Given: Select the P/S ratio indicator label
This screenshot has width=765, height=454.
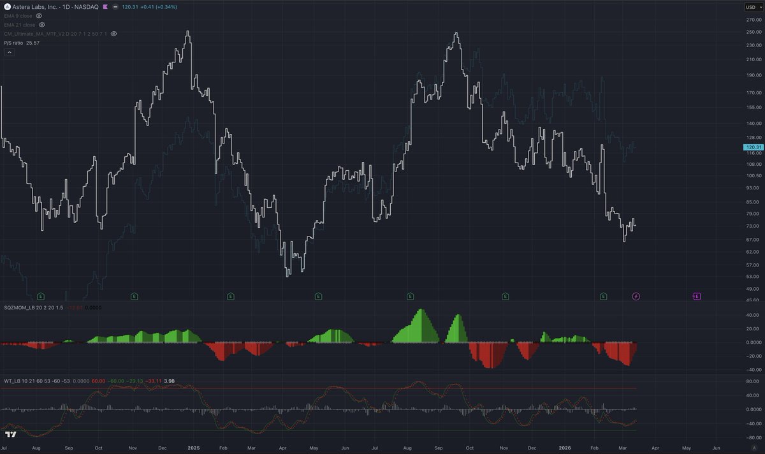Looking at the screenshot, I should [13, 43].
